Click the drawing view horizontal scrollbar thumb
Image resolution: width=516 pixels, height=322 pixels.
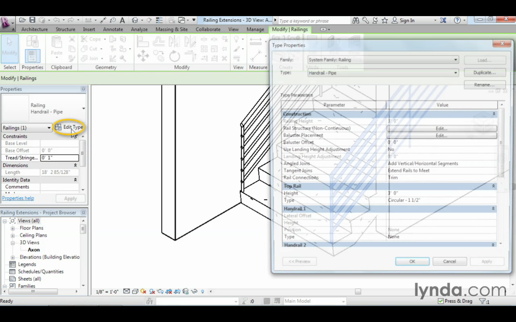358,292
